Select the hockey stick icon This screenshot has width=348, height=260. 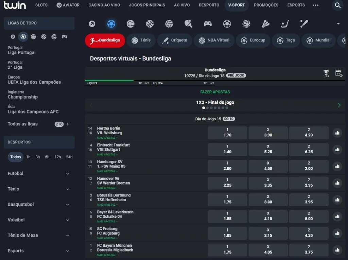point(285,24)
